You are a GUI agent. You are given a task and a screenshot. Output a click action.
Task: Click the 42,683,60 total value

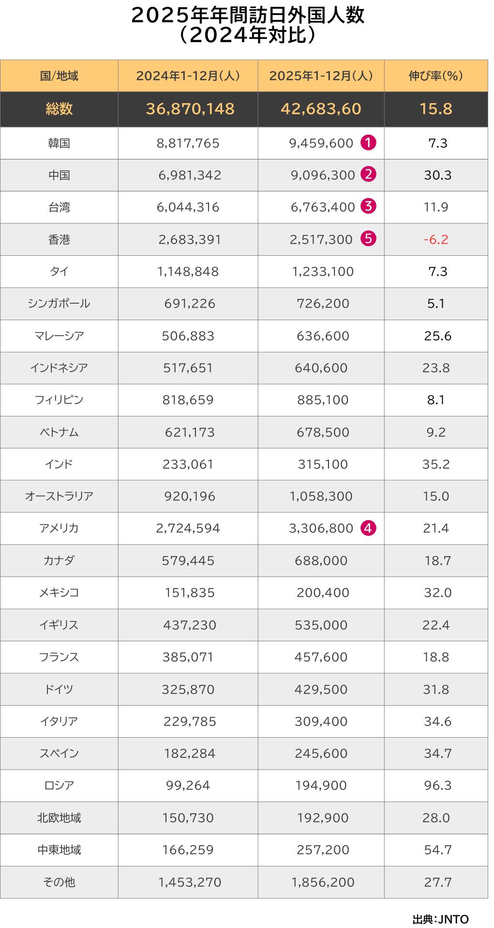coord(321,109)
